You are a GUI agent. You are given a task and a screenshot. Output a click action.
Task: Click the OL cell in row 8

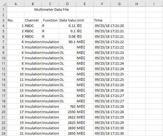pyautogui.click(x=68, y=47)
